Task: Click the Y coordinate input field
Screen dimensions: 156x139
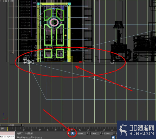Action: (95, 133)
